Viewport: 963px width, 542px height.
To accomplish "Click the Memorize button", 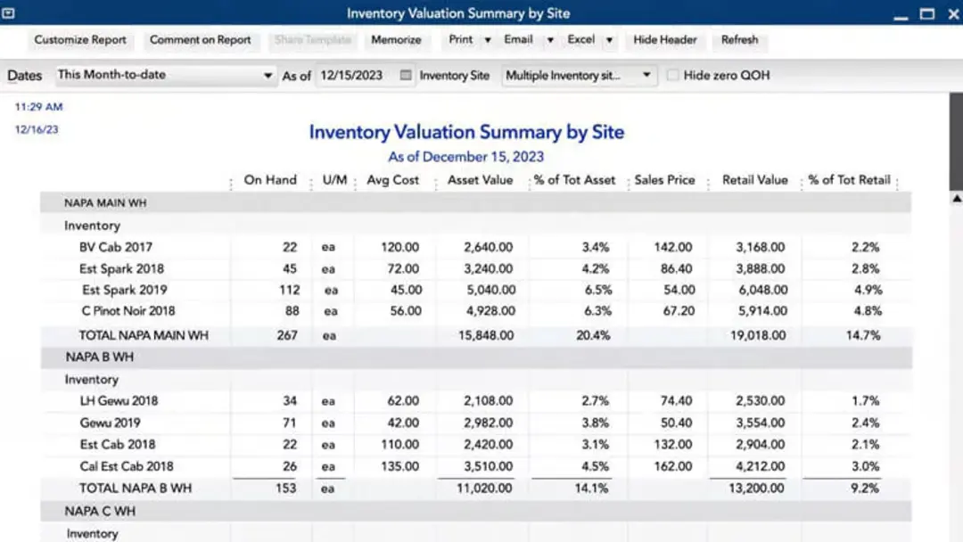I will point(396,40).
